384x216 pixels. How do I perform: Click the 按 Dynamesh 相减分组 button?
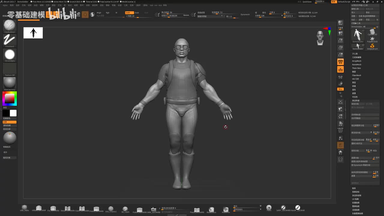(x=365, y=165)
